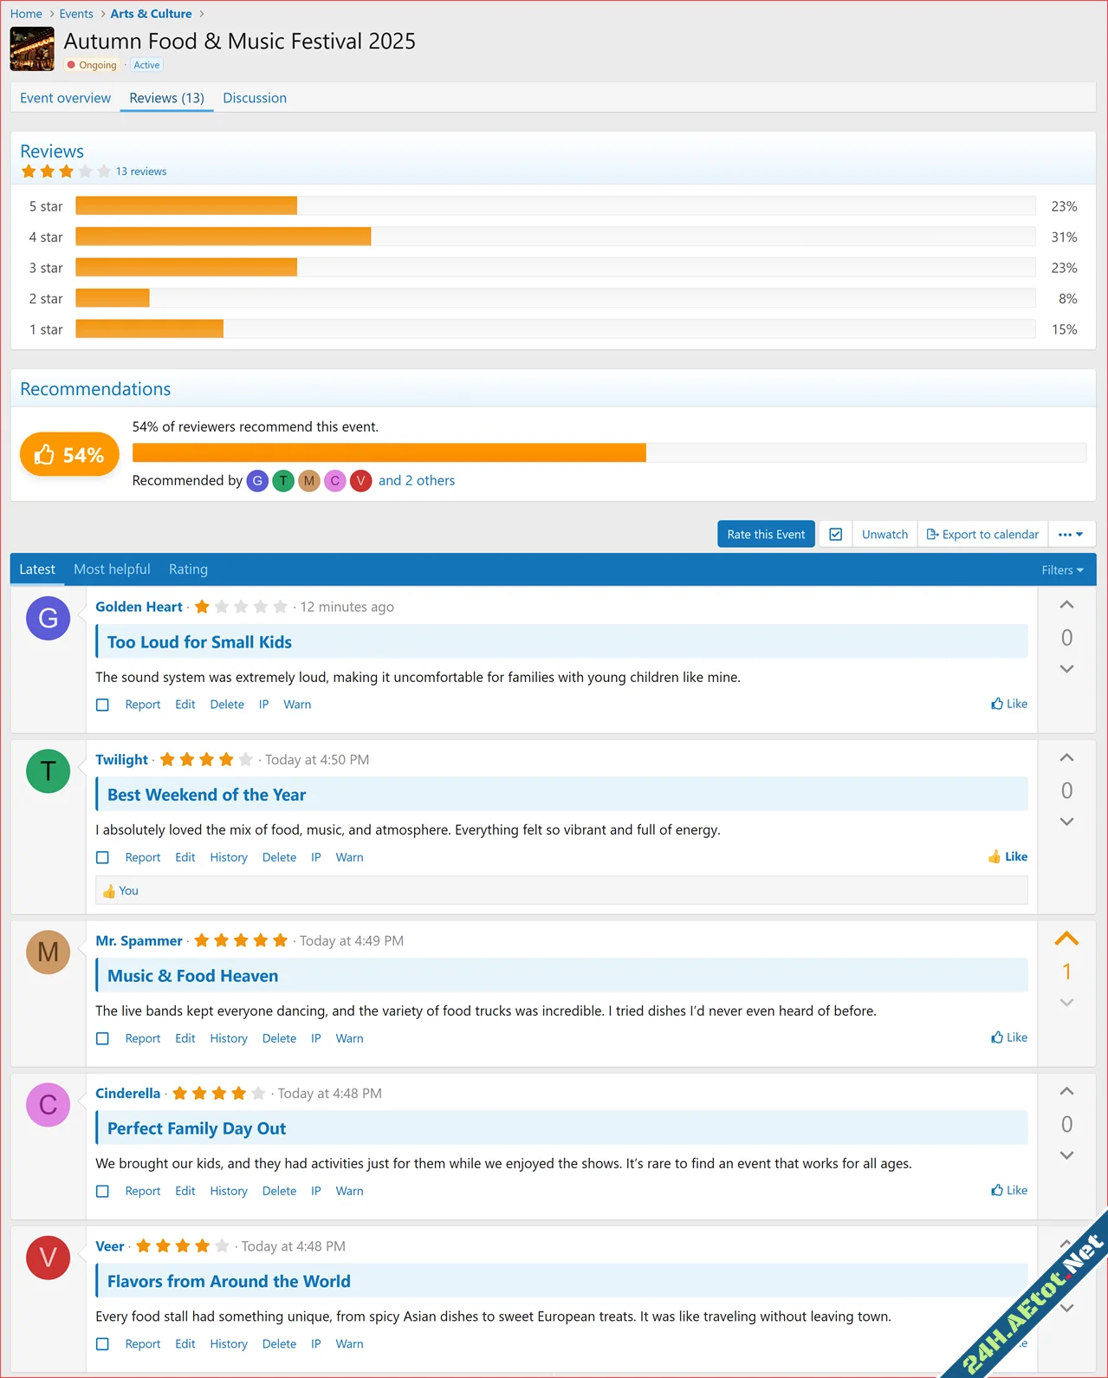Downvote Mr. Spammer's review
This screenshot has width=1108, height=1378.
coord(1066,1003)
